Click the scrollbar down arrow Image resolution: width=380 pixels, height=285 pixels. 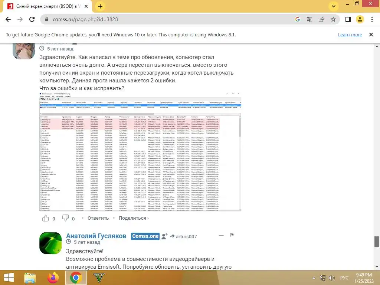pyautogui.click(x=377, y=267)
